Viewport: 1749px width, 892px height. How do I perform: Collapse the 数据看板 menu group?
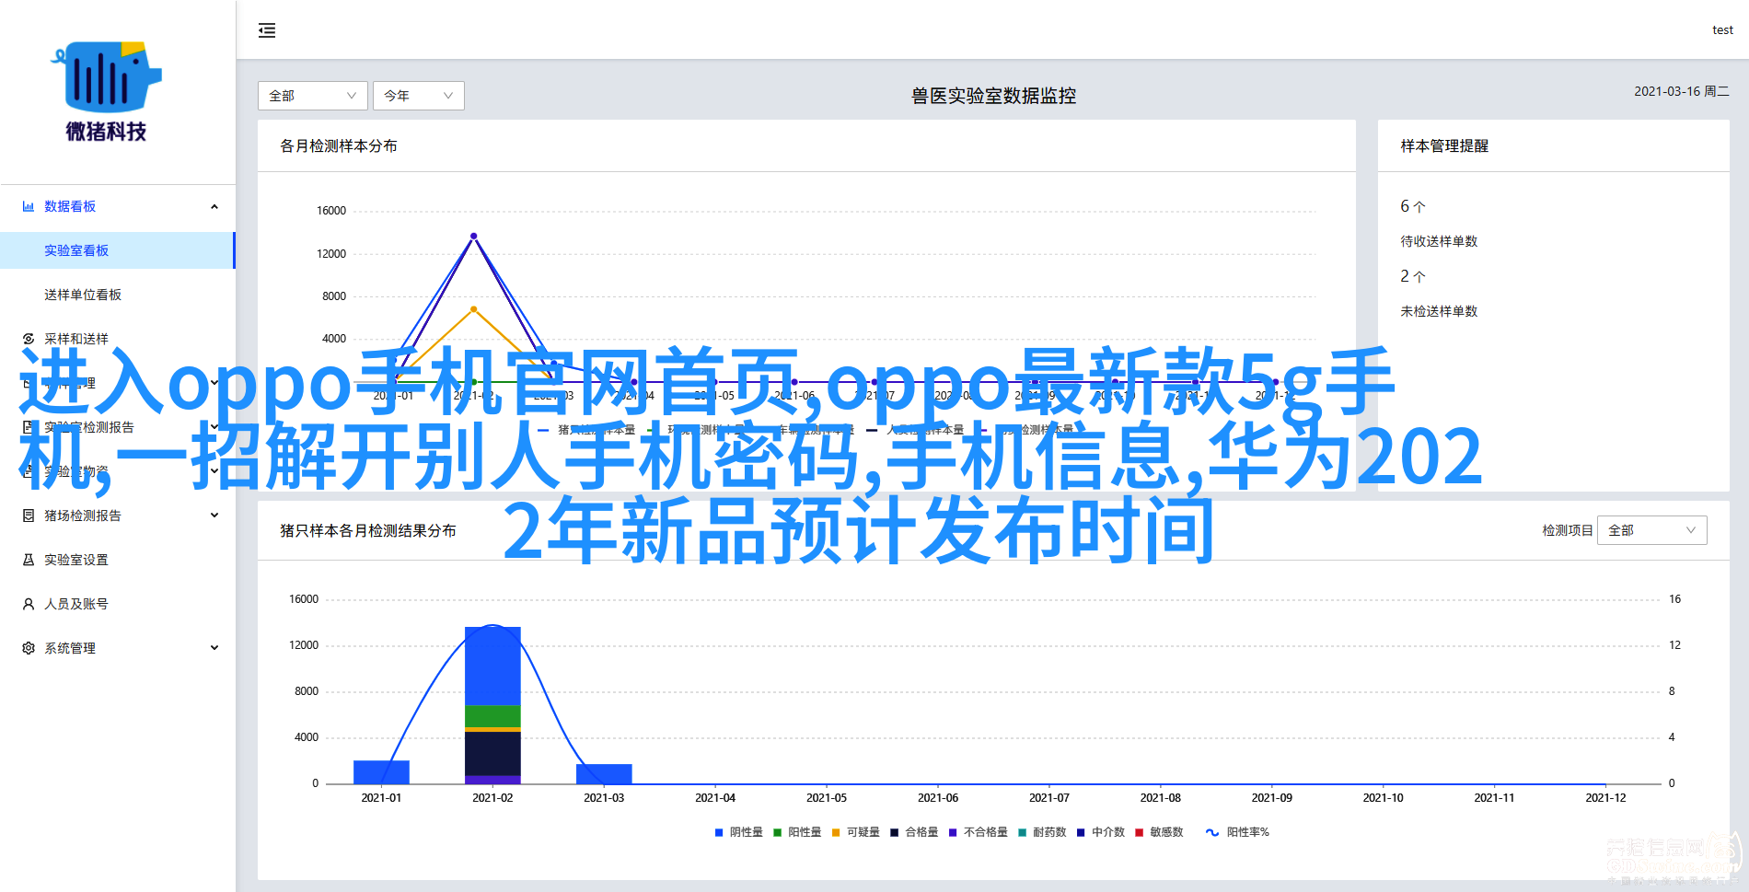point(214,206)
